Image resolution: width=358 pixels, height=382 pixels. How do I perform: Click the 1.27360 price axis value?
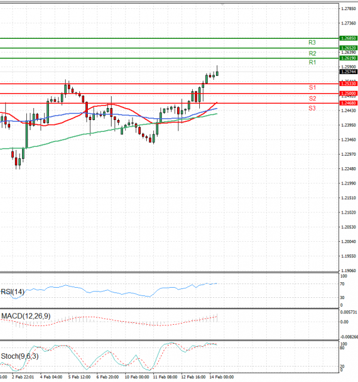[348, 23]
